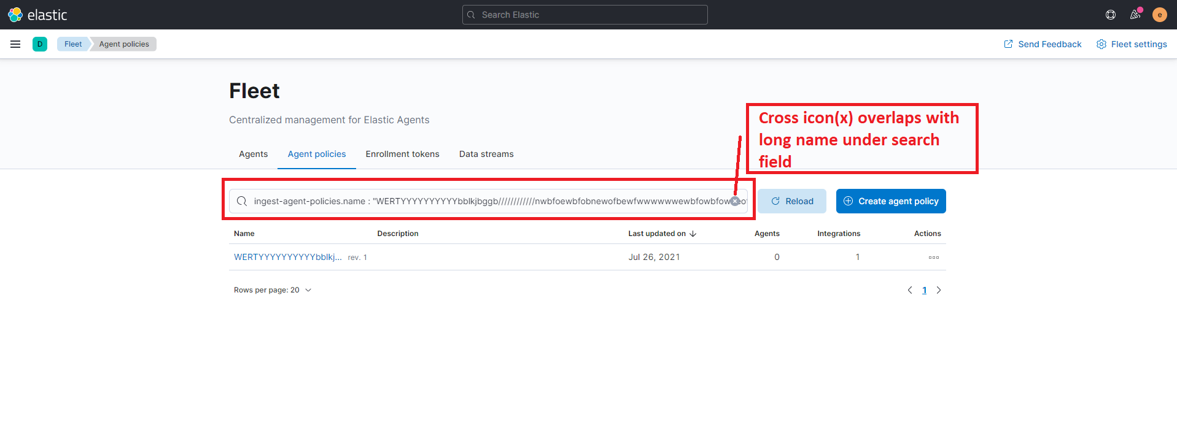Clear the policy search with the cross icon
The height and width of the screenshot is (447, 1177).
click(735, 201)
